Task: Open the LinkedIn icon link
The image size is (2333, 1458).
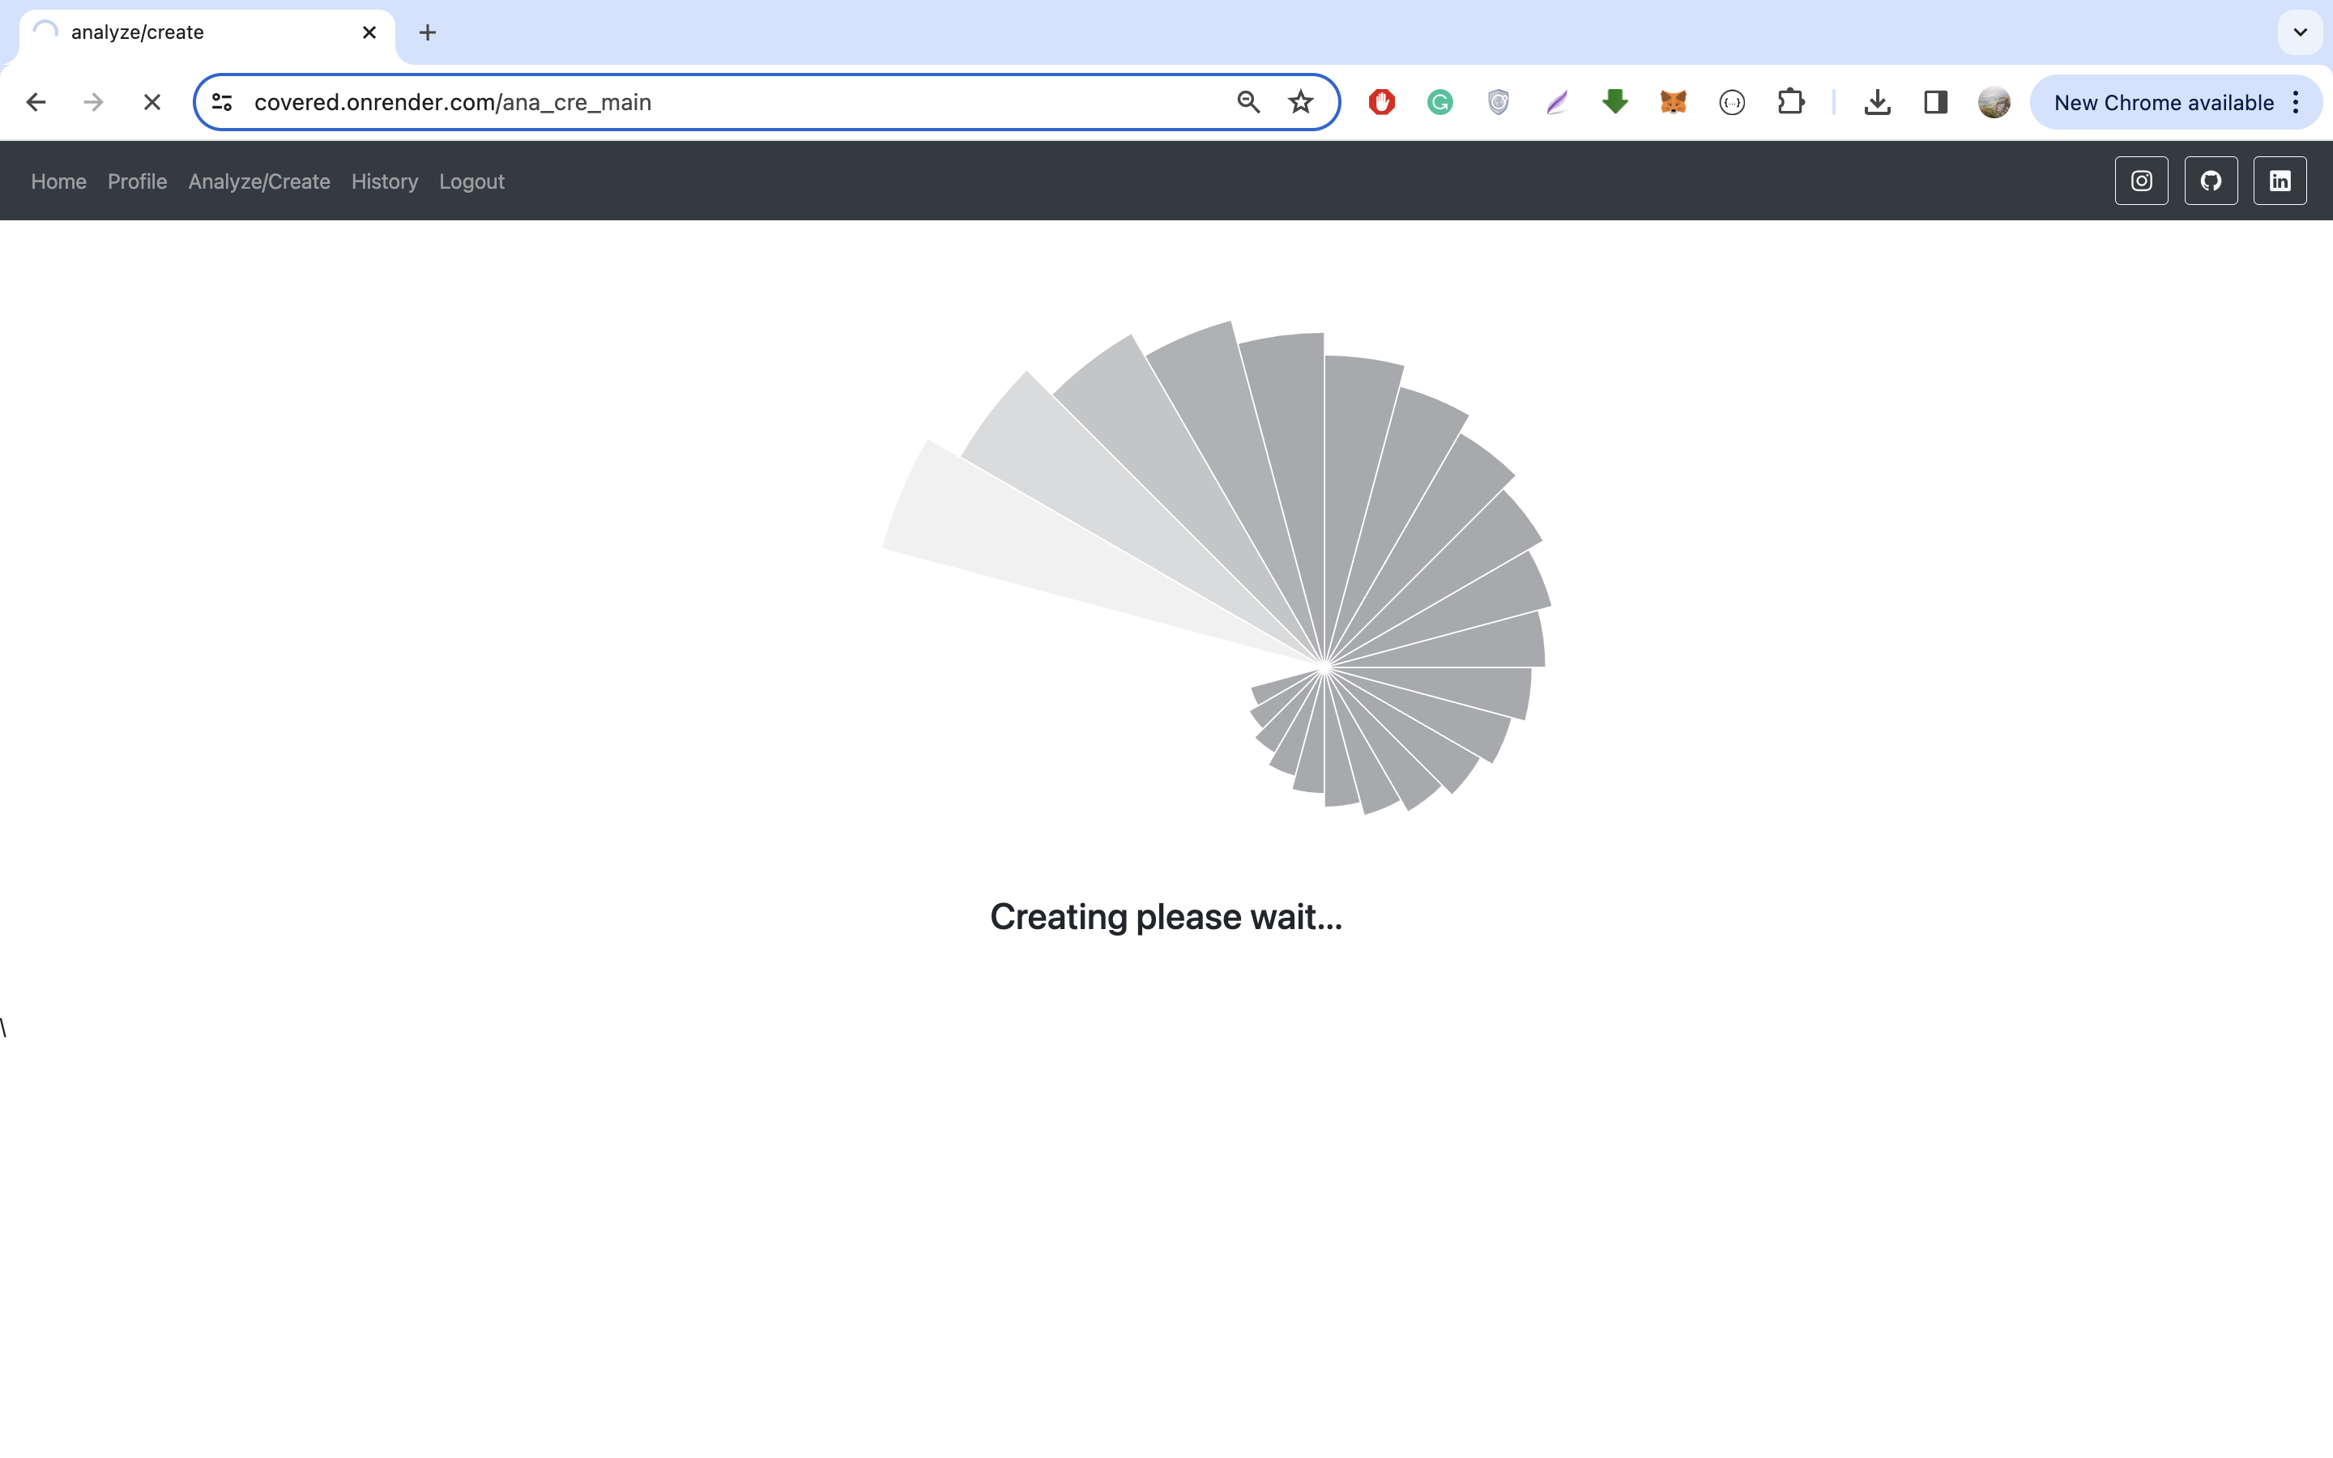Action: [x=2279, y=181]
